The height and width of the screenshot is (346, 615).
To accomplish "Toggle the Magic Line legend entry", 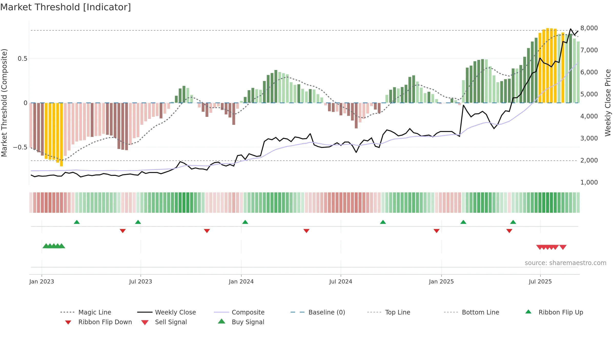I will pos(86,312).
